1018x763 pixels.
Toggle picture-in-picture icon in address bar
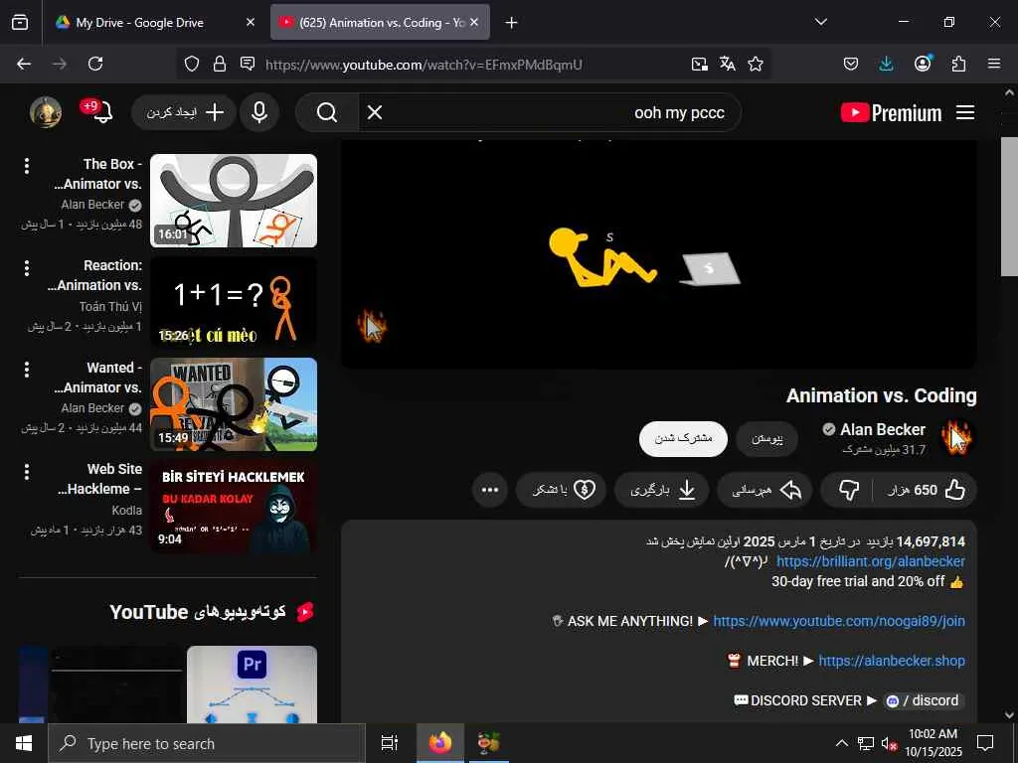tap(699, 64)
